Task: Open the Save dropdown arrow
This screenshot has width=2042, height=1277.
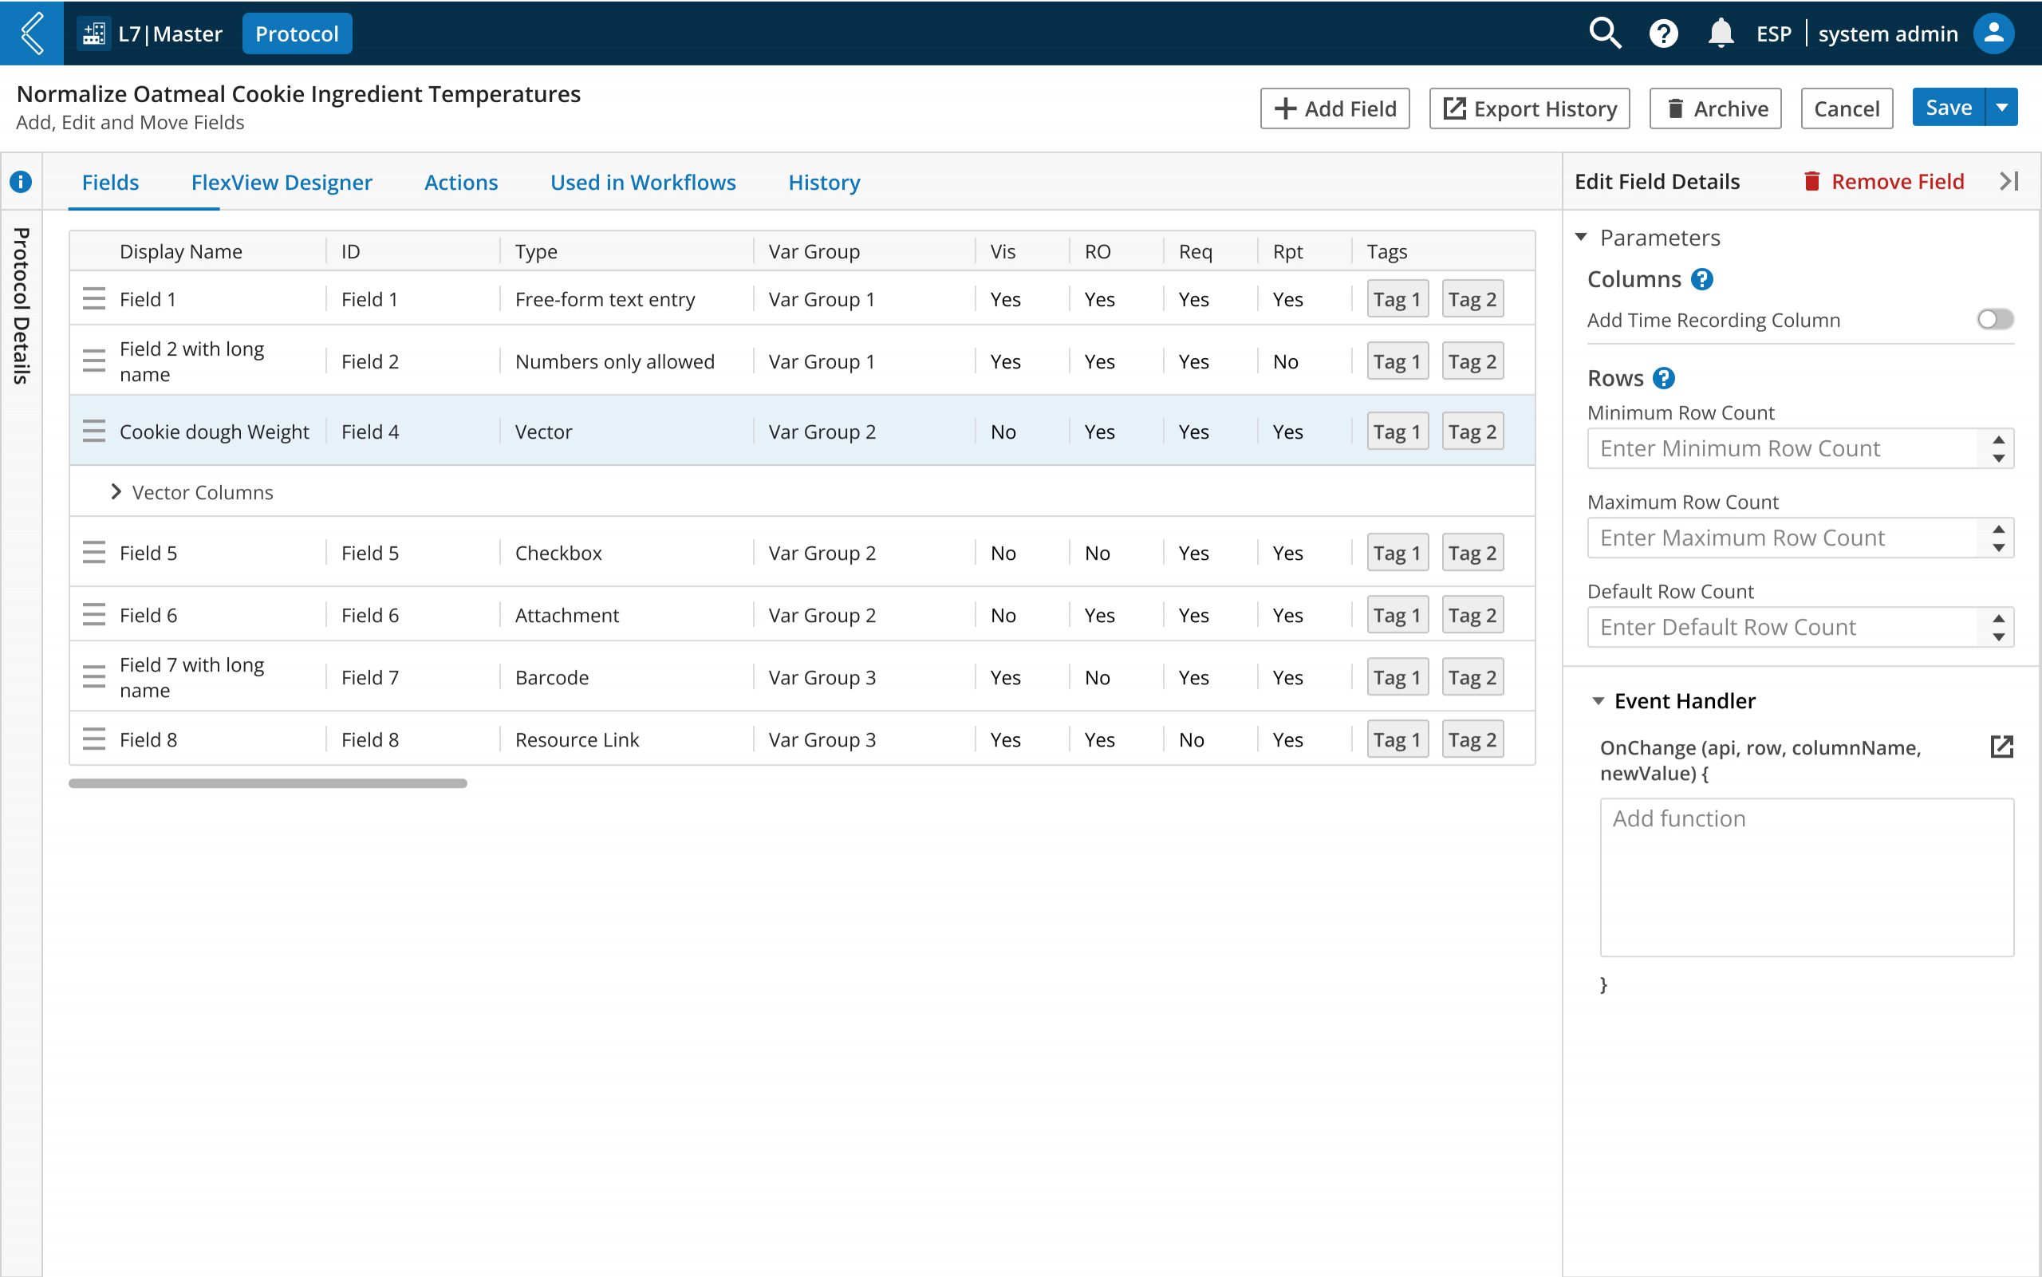Action: tap(2001, 108)
